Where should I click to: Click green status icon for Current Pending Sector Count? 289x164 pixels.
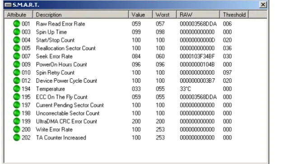pos(17,105)
